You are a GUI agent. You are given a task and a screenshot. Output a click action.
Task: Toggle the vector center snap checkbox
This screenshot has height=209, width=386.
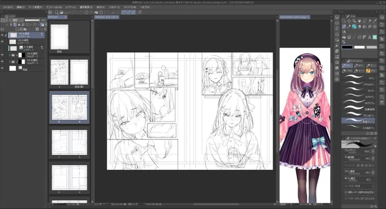click(346, 198)
